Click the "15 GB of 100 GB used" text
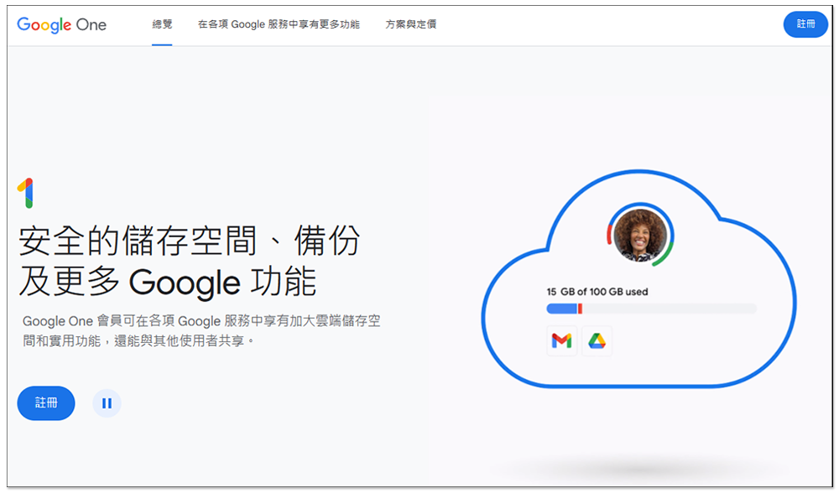The width and height of the screenshot is (839, 493). click(597, 292)
